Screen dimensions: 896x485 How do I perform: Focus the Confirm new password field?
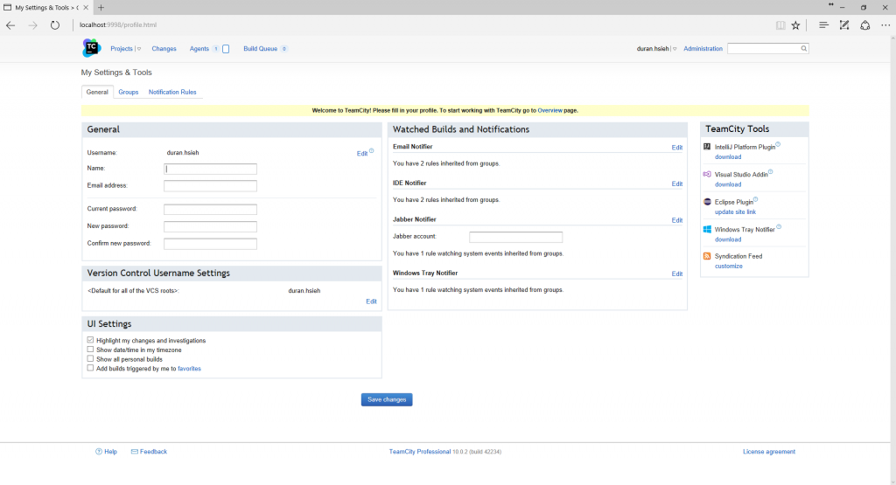tap(210, 244)
